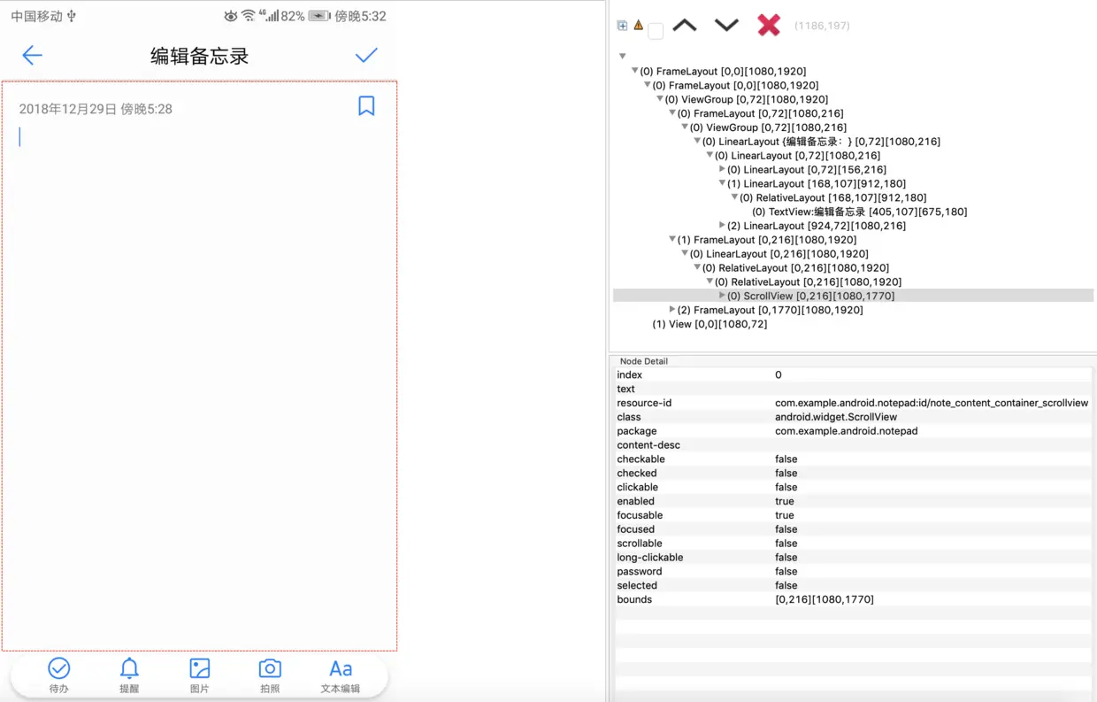The image size is (1097, 702).
Task: Tick the empty checkbox in the viewer toolbar
Action: pyautogui.click(x=656, y=32)
